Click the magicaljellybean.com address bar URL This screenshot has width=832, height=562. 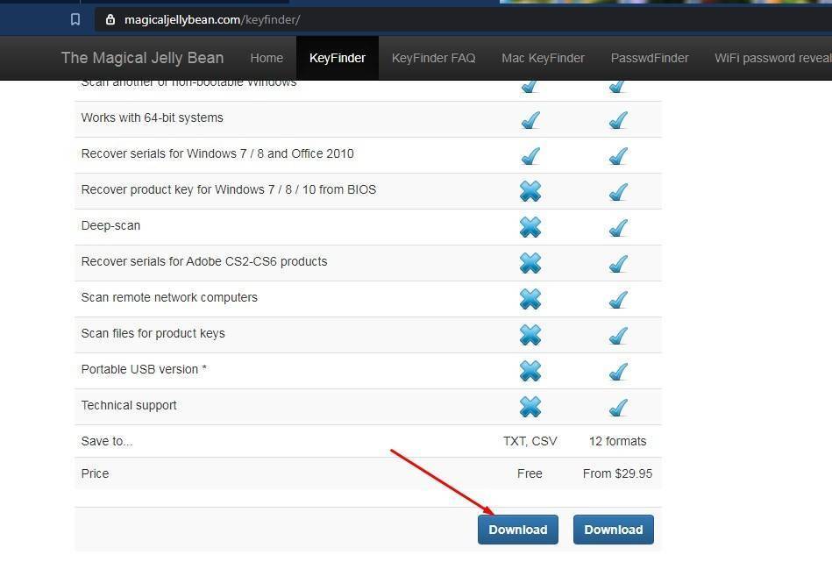point(213,19)
